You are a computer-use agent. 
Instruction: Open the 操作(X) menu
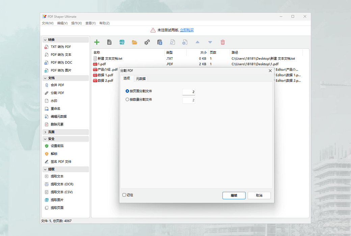[76, 23]
